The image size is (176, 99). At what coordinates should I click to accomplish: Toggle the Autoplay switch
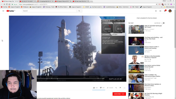pos(163,23)
